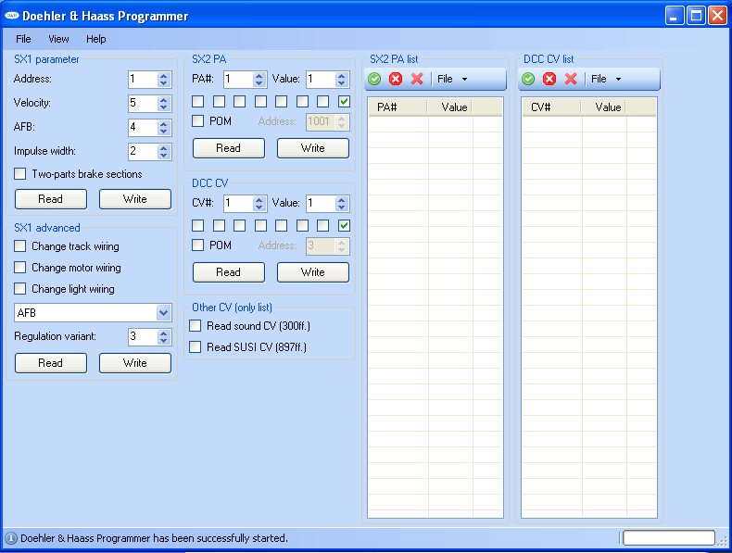
Task: Click PA# column header in SX2 PA list
Action: [x=398, y=107]
